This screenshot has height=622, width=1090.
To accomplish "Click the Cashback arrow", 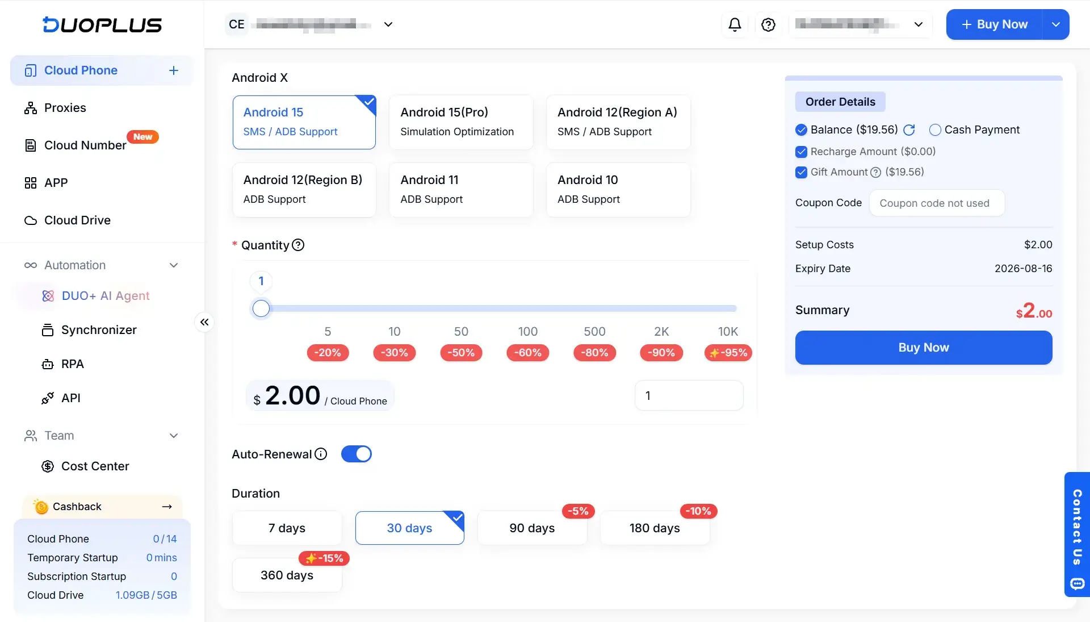I will tap(167, 507).
